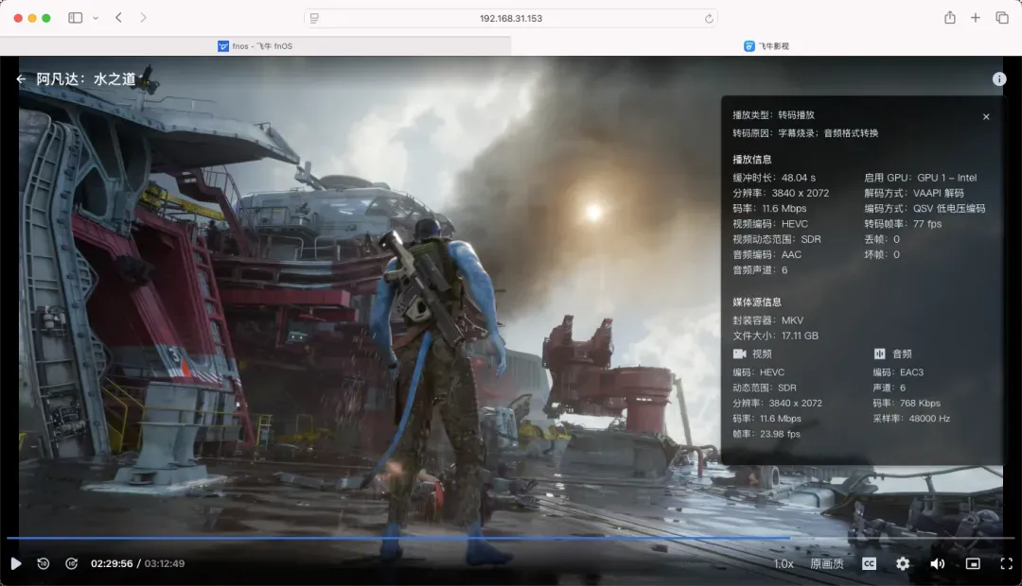
Task: Mute the volume speaker icon
Action: point(937,563)
